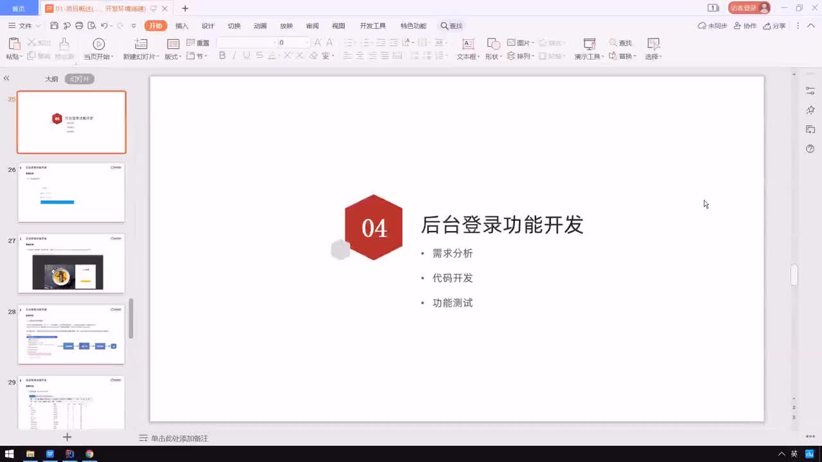
Task: Select slide 27 thumbnail
Action: coord(71,264)
